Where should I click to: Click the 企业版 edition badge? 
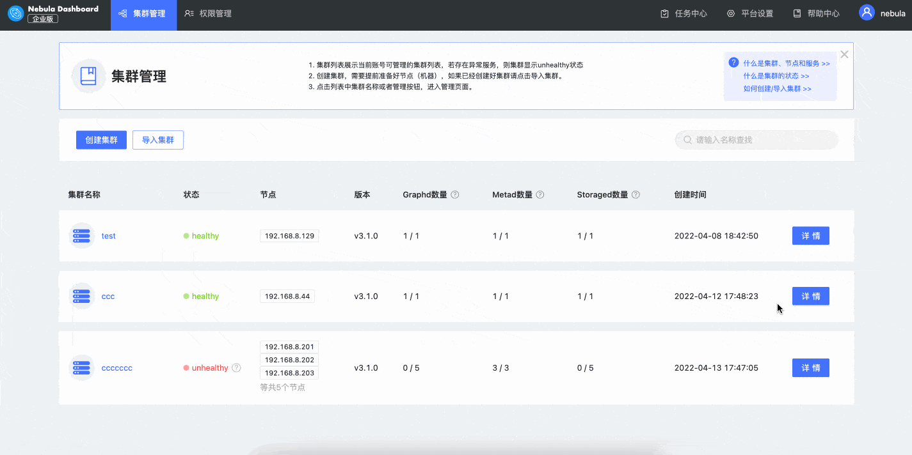click(x=43, y=19)
